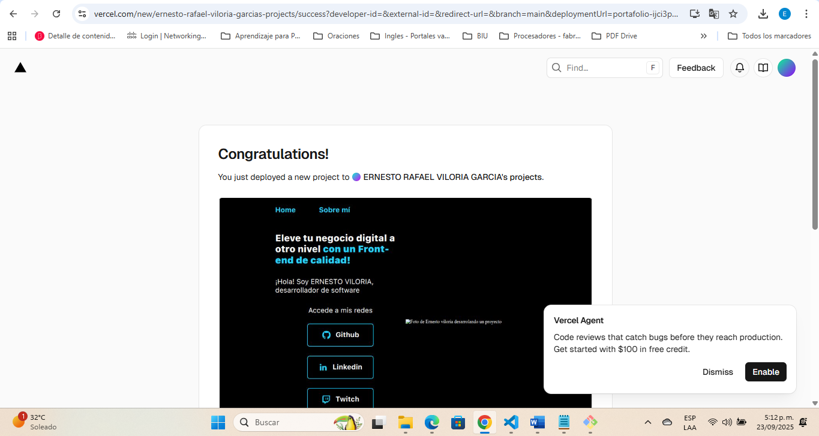
Task: Open the weather widget showing 32°C Soleado
Action: pyautogui.click(x=36, y=422)
